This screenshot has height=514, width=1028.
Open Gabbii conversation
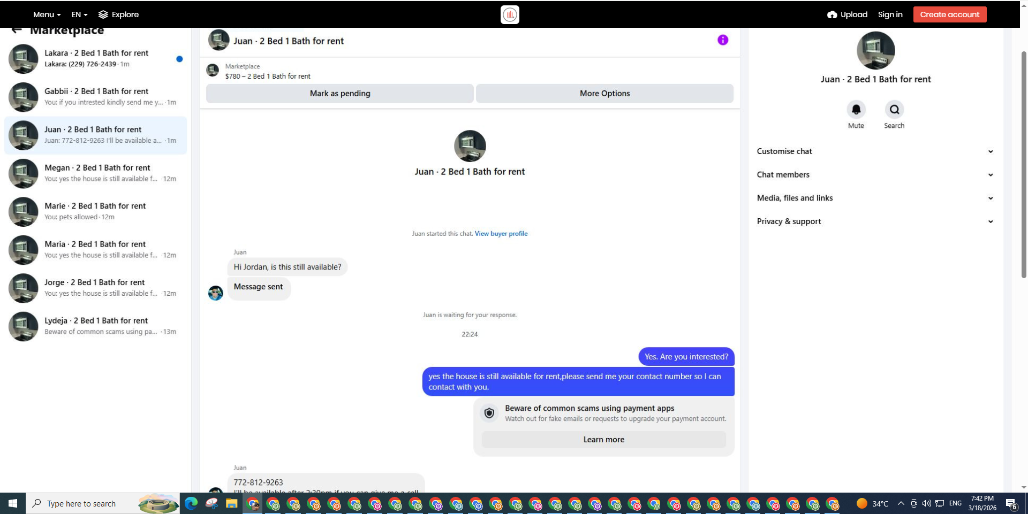tap(95, 97)
